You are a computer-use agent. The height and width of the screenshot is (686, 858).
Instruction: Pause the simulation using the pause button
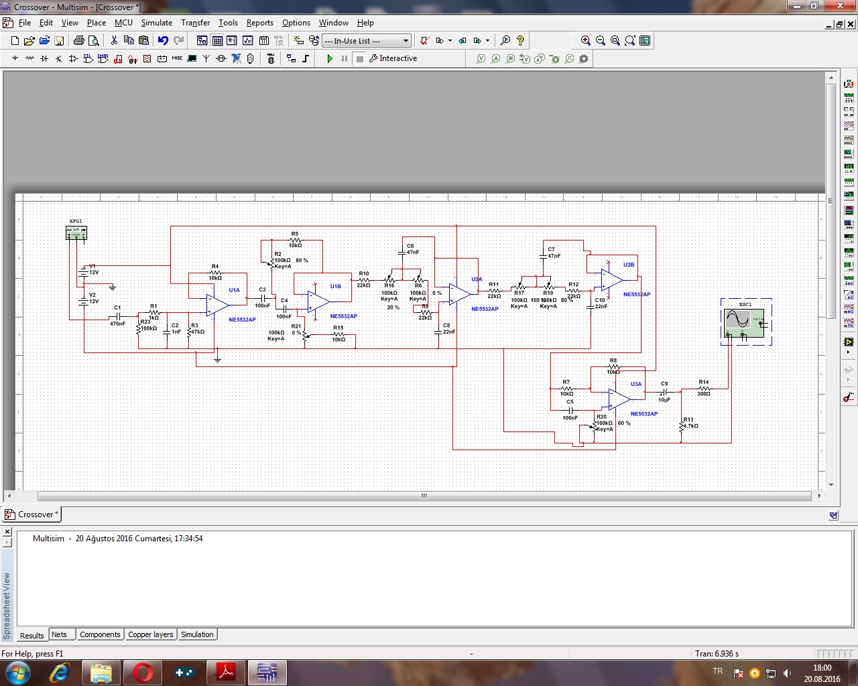pyautogui.click(x=345, y=59)
